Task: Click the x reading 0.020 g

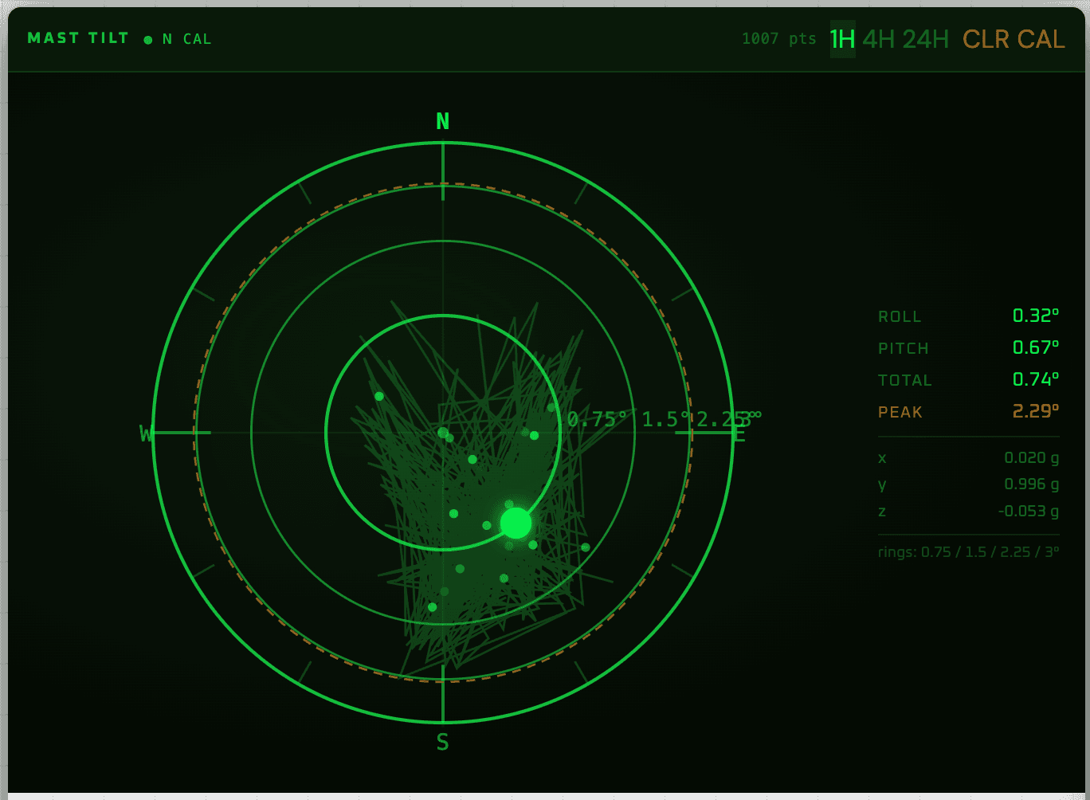Action: (x=1032, y=458)
